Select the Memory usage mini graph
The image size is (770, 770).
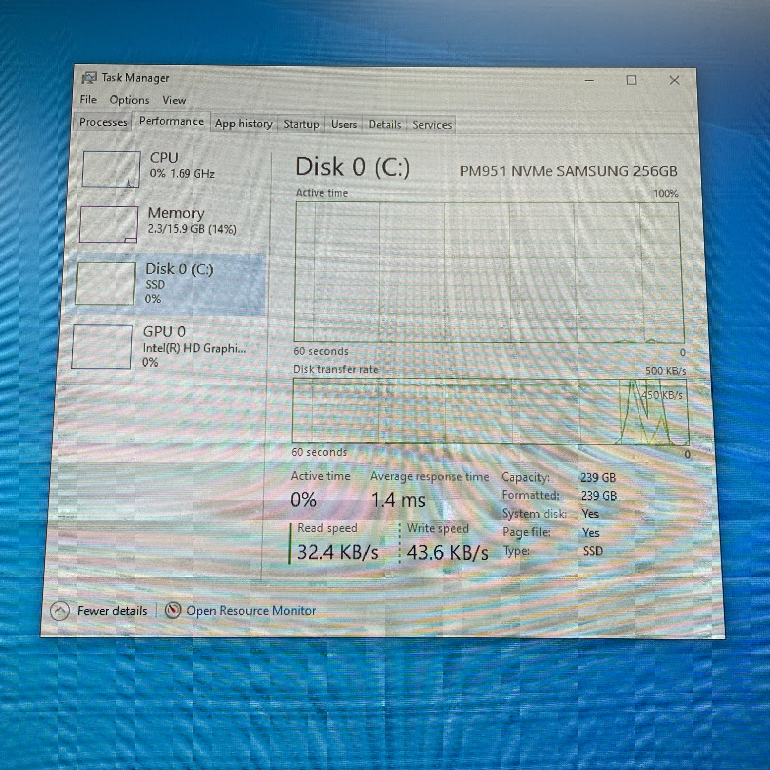click(108, 224)
